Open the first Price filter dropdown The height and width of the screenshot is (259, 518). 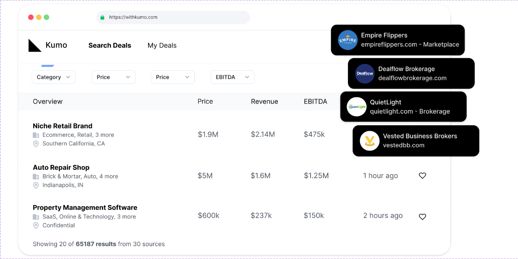click(113, 77)
